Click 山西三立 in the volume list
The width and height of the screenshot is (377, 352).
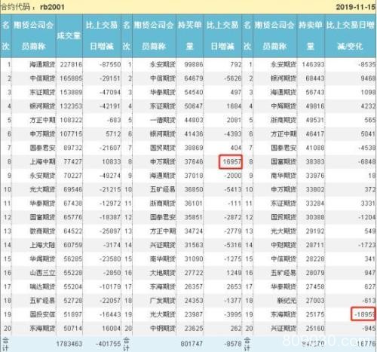click(x=42, y=273)
